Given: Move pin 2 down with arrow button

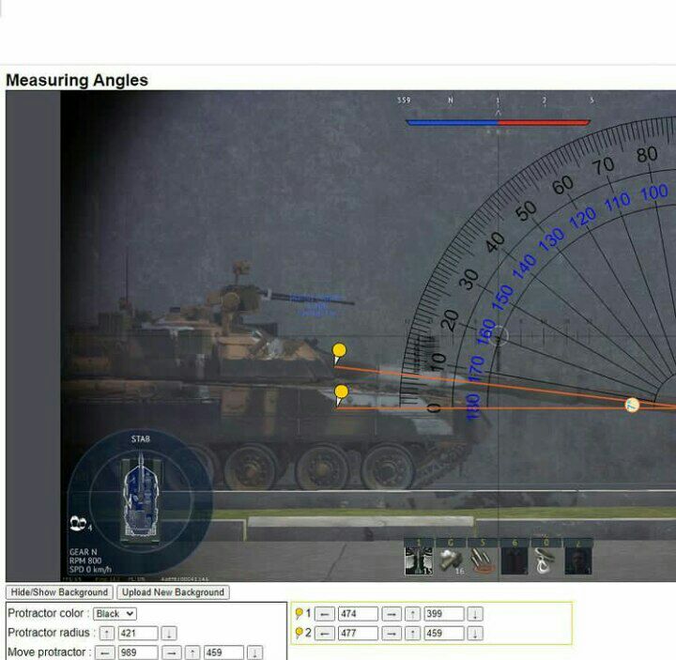Looking at the screenshot, I should [475, 634].
